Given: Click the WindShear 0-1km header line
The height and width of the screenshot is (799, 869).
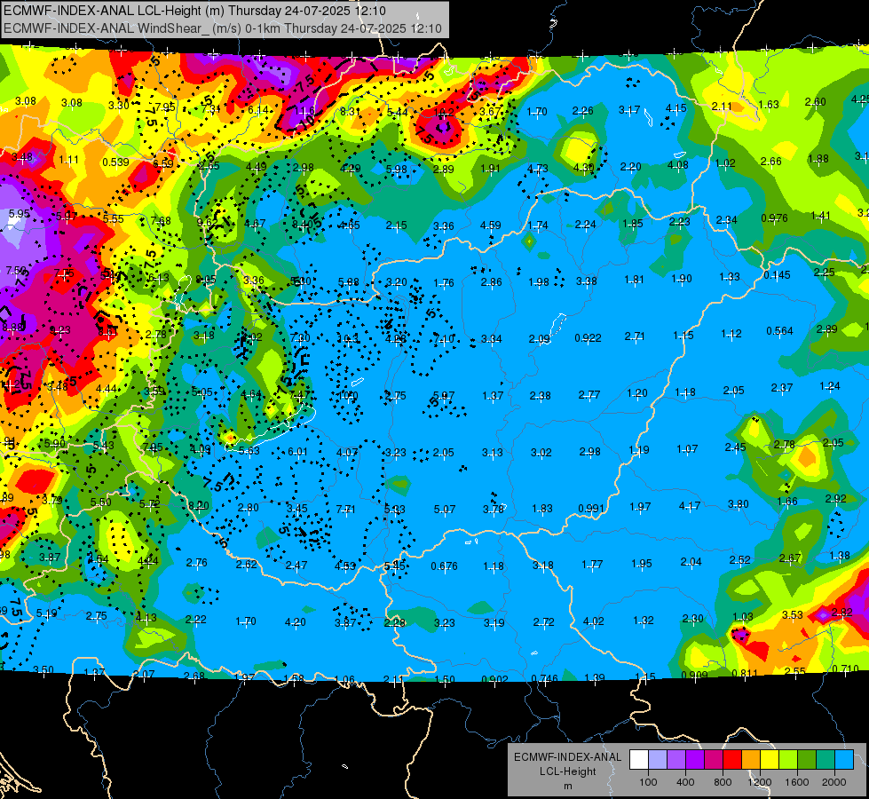Looking at the screenshot, I should pyautogui.click(x=222, y=28).
